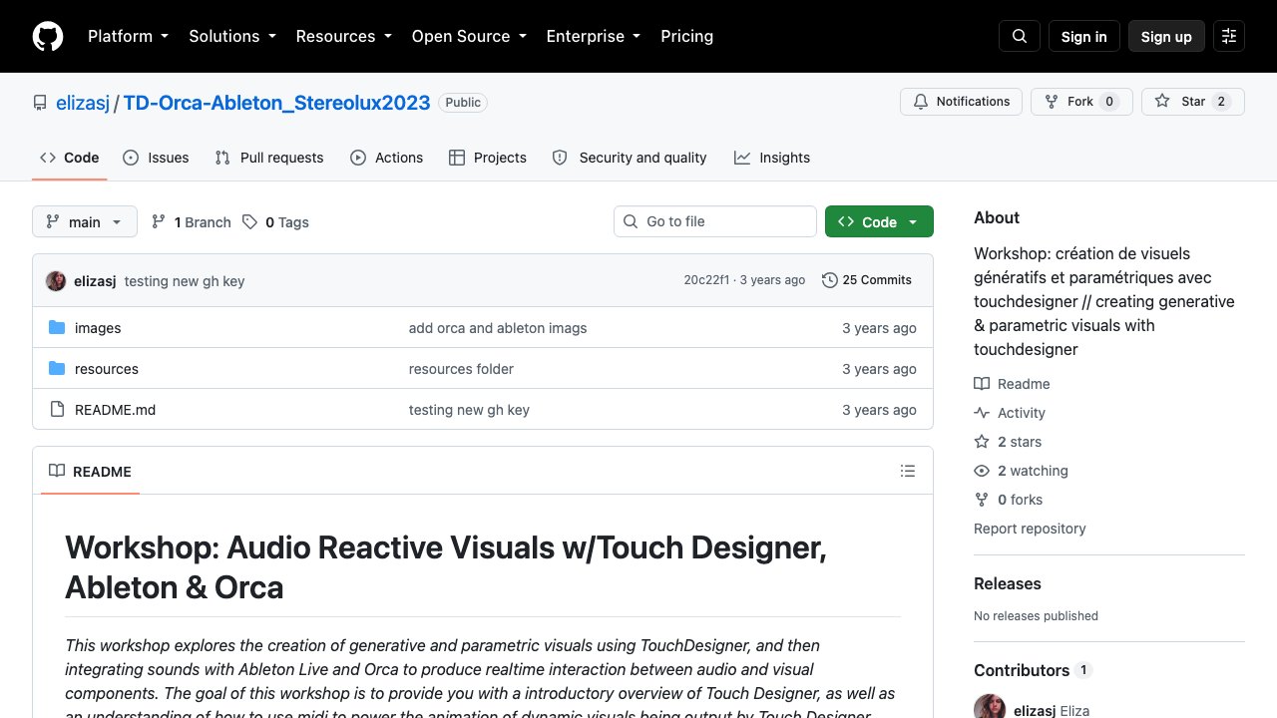The height and width of the screenshot is (718, 1277).
Task: Click the pulse icon next to Activity
Action: [x=982, y=413]
